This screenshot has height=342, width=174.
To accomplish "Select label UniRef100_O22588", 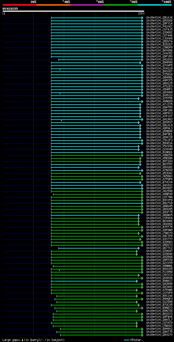I will pos(159,302).
